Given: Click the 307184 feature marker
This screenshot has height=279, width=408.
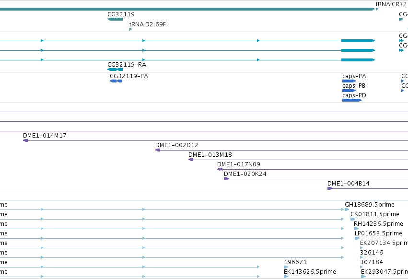Looking at the screenshot, I should coord(361,267).
